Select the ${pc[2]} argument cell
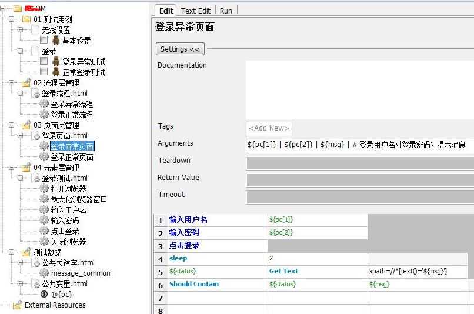Image resolution: width=474 pixels, height=314 pixels. pyautogui.click(x=318, y=233)
